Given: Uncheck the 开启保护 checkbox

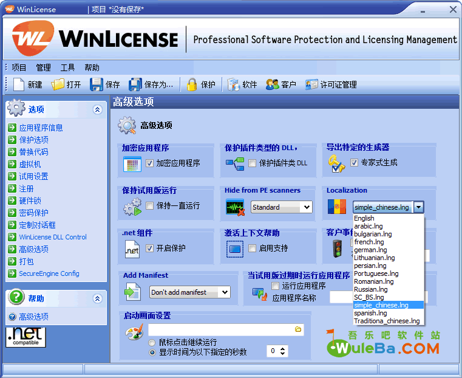Looking at the screenshot, I should (150, 249).
